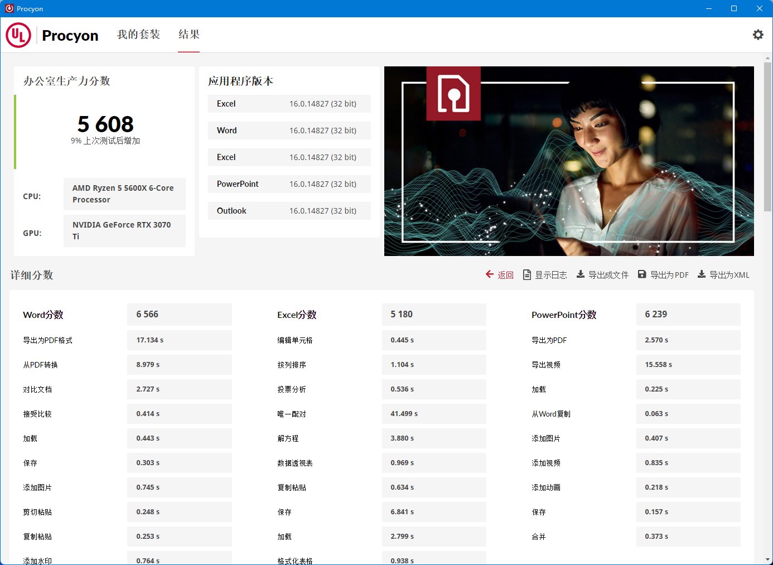Image resolution: width=773 pixels, height=565 pixels.
Task: Click the 8.979 s 从PDF转换 value
Action: (179, 365)
